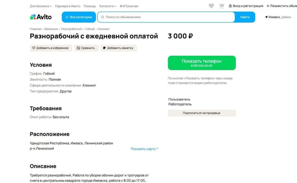This screenshot has width=297, height=183.
Task: Open favorites via the heart icon in header
Action: (211, 6)
